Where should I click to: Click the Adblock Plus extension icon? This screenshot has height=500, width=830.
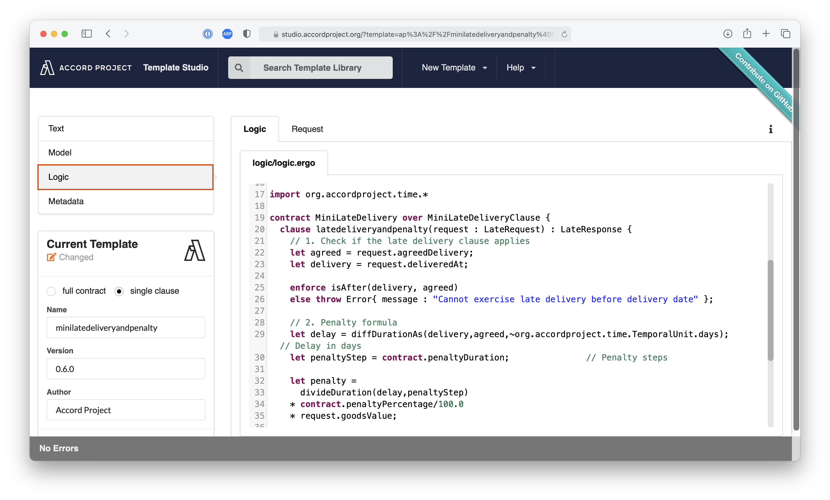[227, 34]
